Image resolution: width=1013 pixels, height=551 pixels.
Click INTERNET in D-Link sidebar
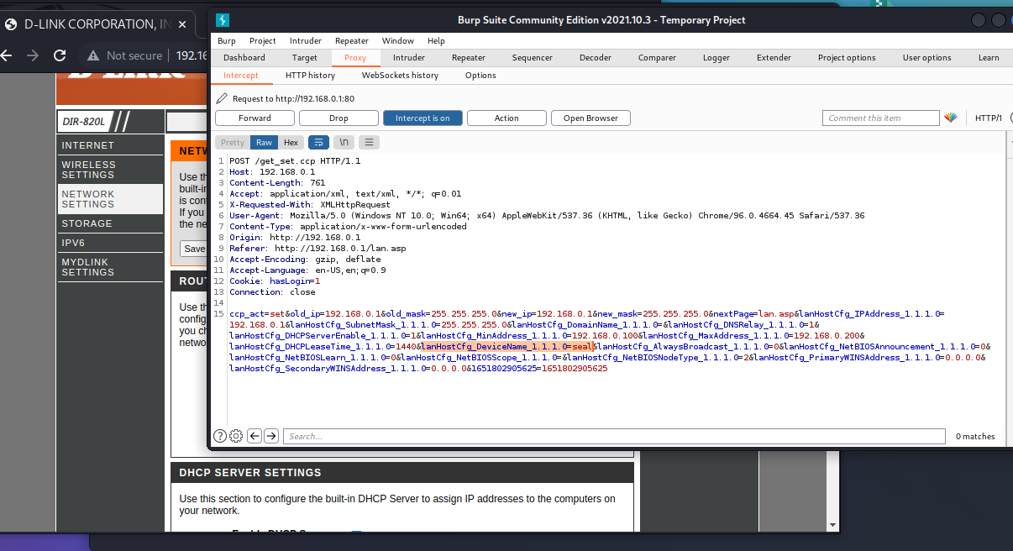pos(110,145)
